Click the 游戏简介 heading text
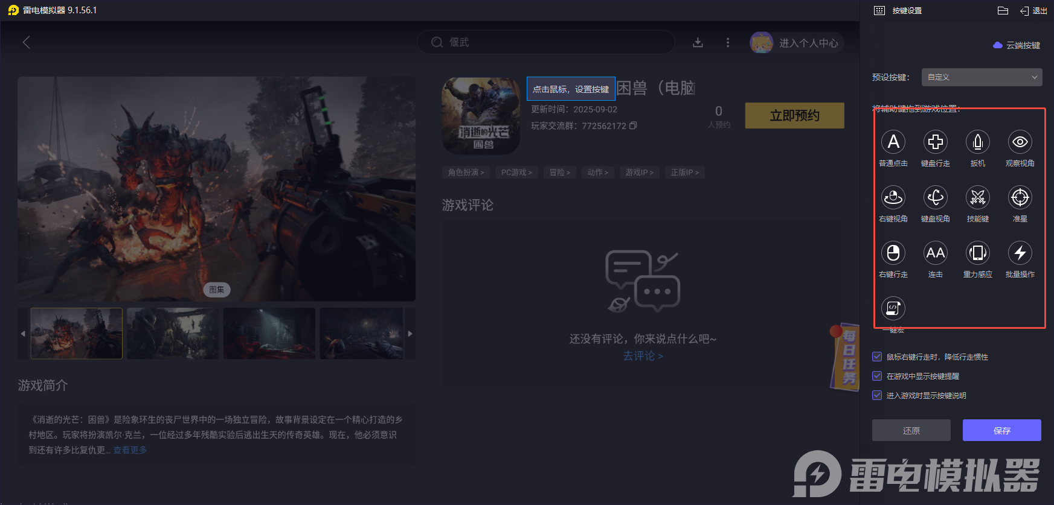This screenshot has width=1054, height=505. click(43, 386)
